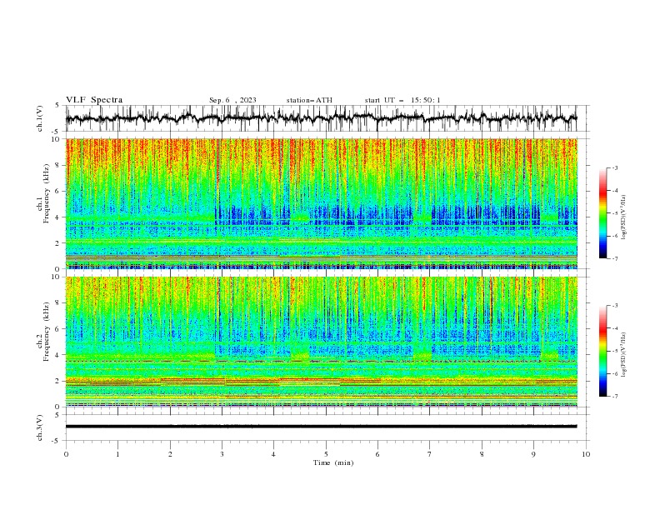The height and width of the screenshot is (510, 660).
Task: Click the "8" kHz tick on ch.2 spectrogram
Action: [x=57, y=303]
